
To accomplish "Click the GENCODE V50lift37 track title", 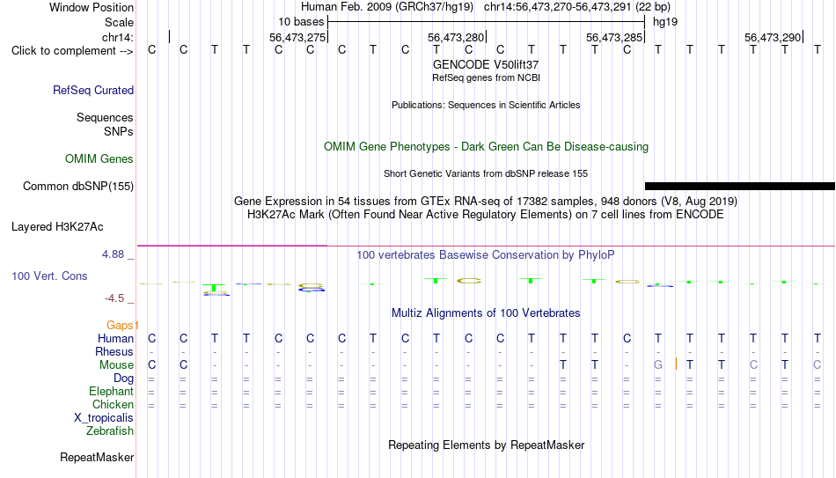I will tap(486, 64).
